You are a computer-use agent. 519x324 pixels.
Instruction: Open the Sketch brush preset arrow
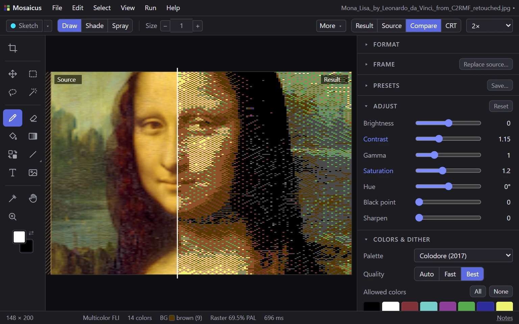48,26
